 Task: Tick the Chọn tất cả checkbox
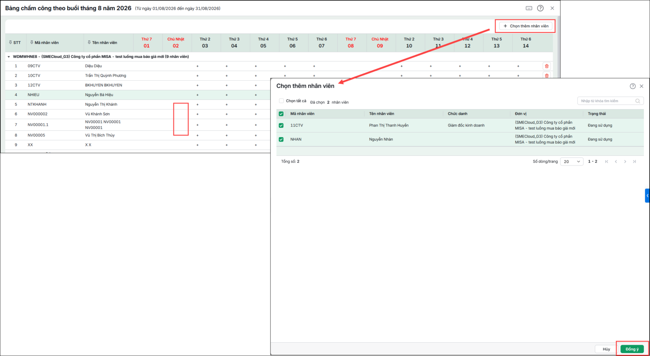pos(281,101)
